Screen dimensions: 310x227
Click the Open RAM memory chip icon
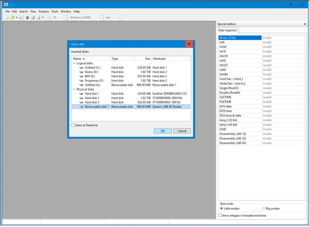[x=28, y=18]
